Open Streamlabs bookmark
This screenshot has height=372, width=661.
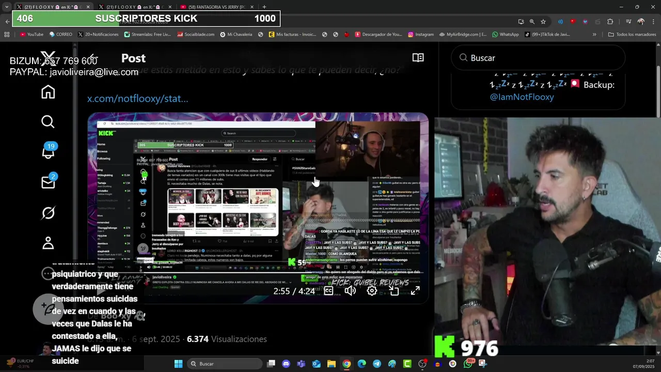(148, 35)
